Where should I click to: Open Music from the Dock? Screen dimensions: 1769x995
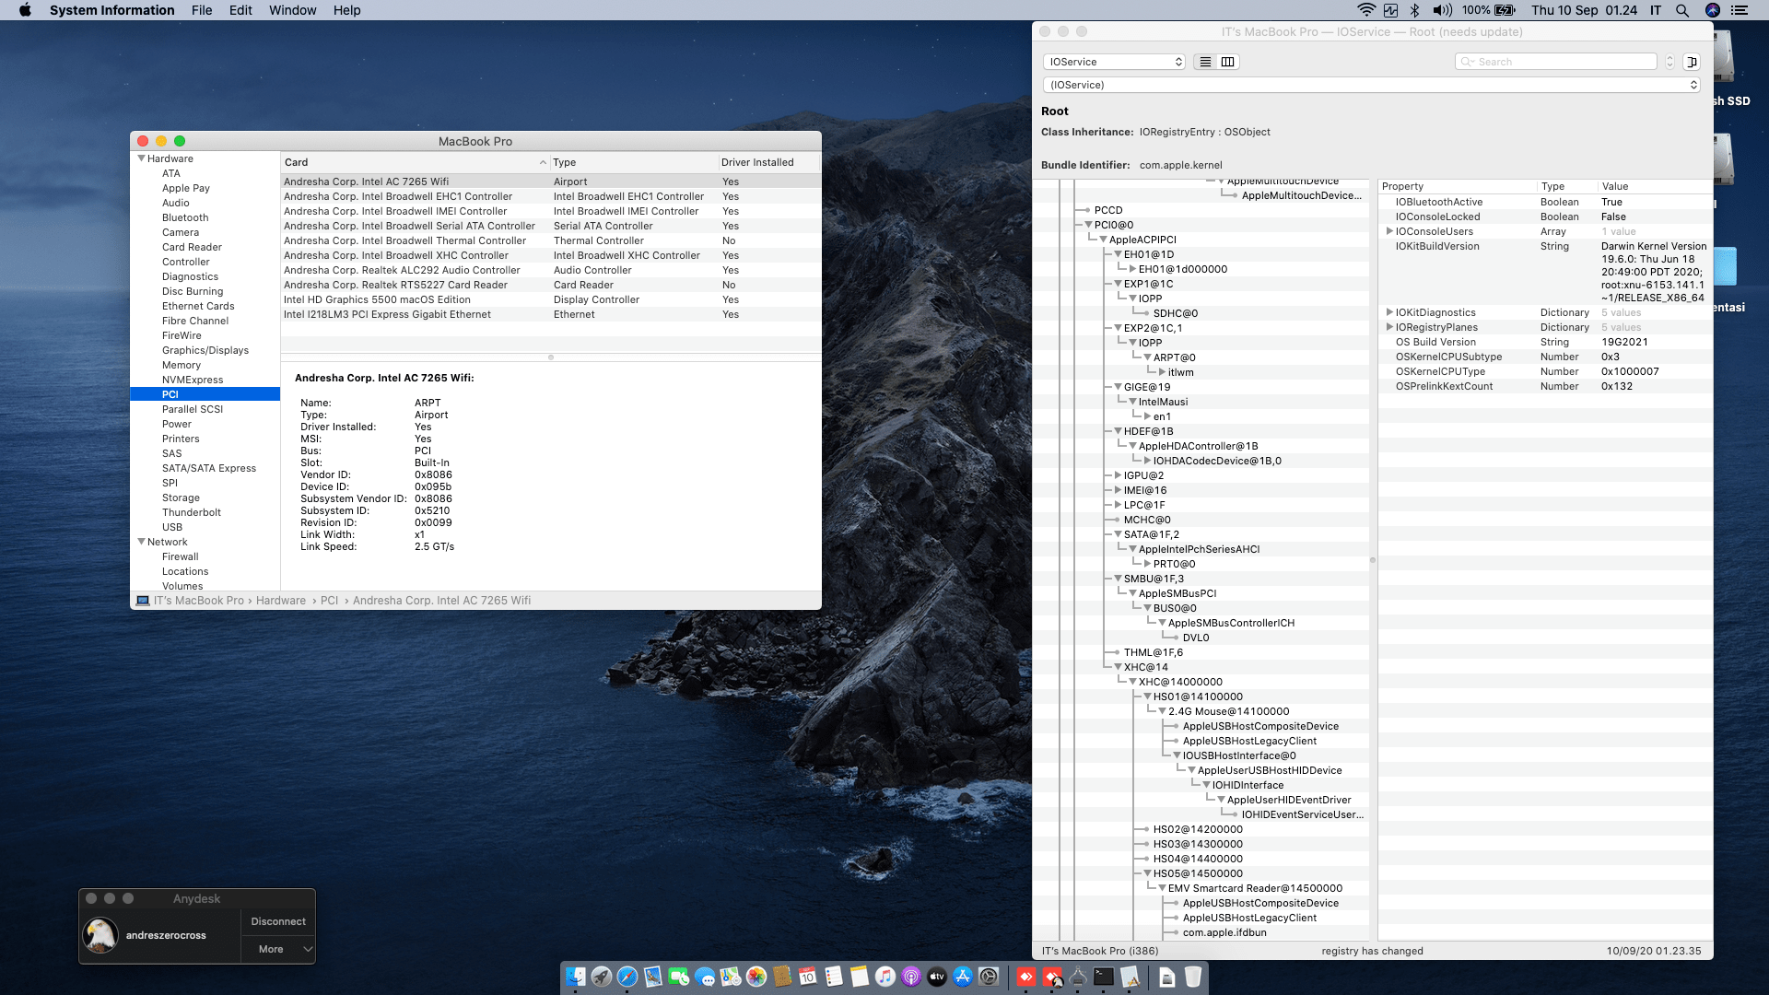885,977
